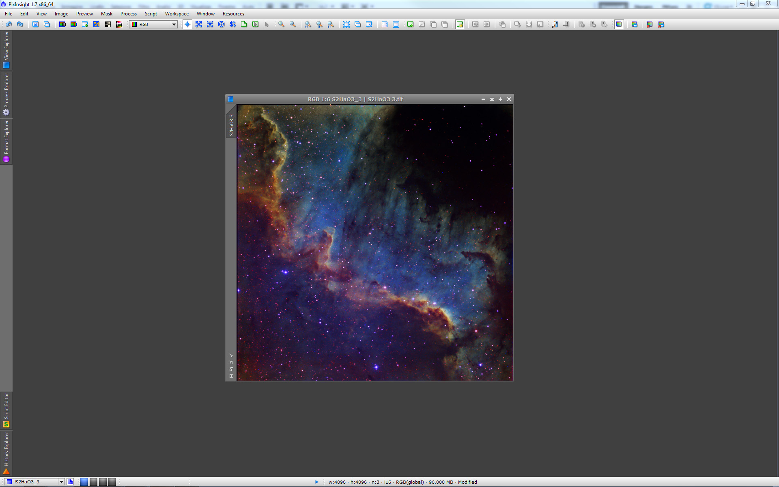The height and width of the screenshot is (487, 779).
Task: Toggle the highlighted yellow-star preview button
Action: (x=460, y=24)
